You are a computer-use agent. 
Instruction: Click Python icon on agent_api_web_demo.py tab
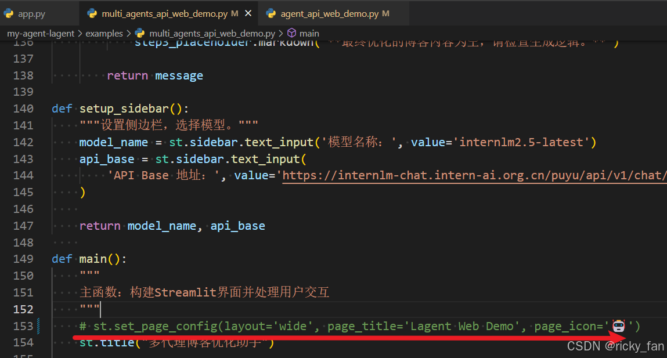[x=271, y=13]
